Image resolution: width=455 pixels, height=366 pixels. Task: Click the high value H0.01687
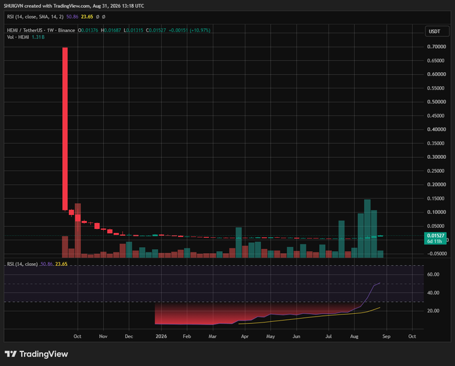(x=111, y=30)
